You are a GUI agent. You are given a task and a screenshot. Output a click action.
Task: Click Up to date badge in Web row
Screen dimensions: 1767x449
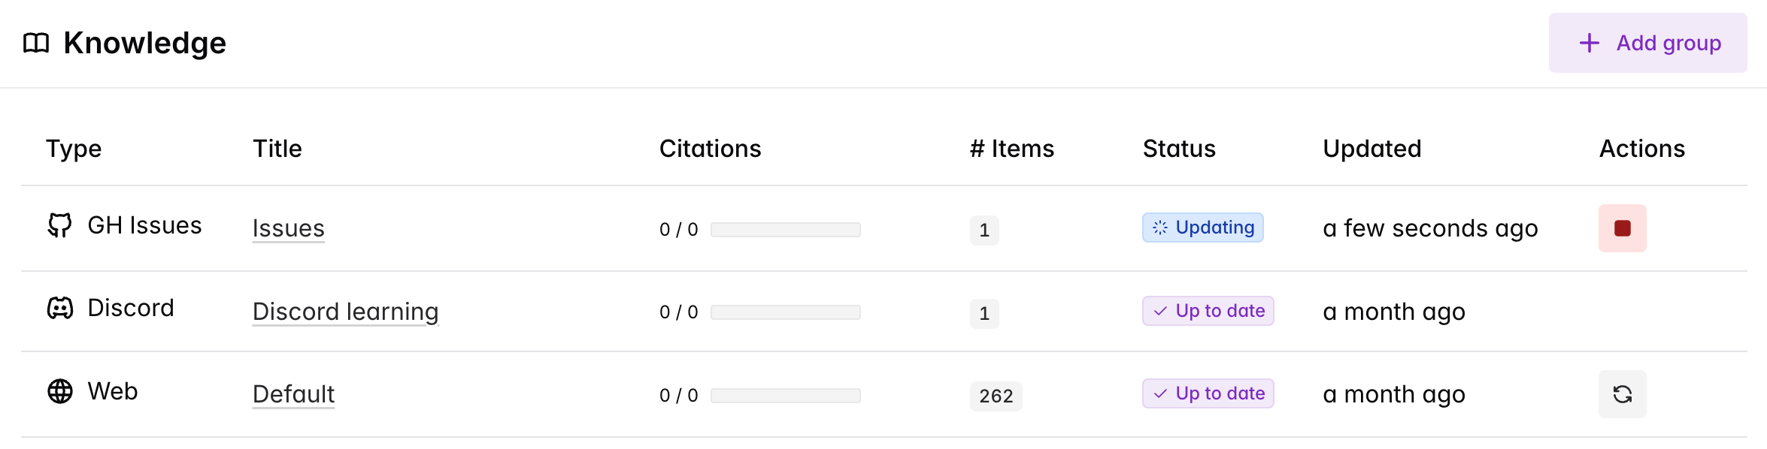point(1208,393)
